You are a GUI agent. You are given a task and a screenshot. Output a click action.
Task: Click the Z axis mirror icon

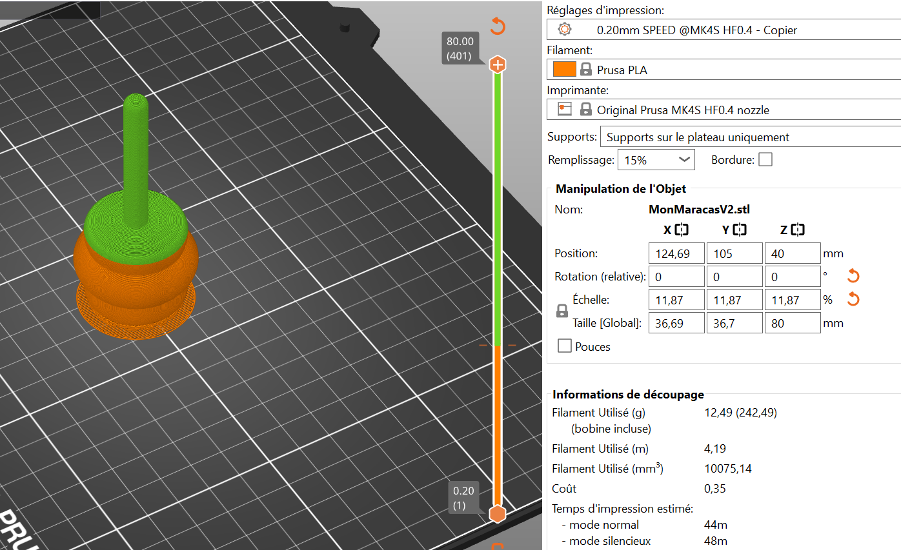798,230
